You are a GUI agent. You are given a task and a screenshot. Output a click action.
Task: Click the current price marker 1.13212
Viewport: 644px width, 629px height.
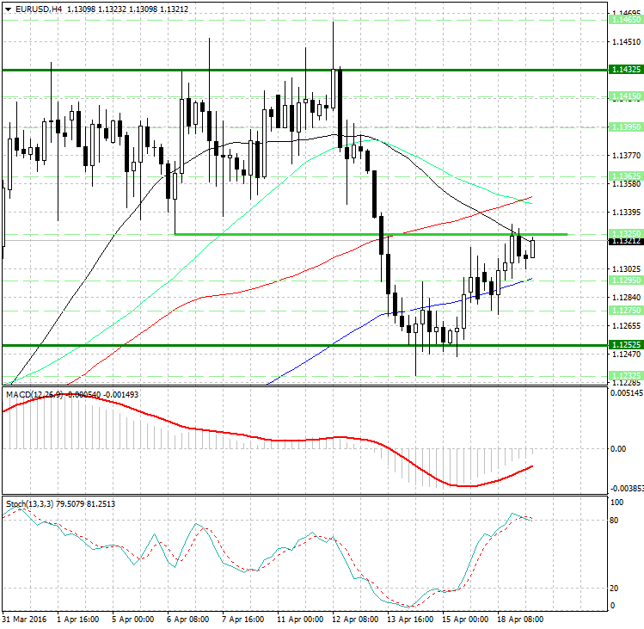626,241
